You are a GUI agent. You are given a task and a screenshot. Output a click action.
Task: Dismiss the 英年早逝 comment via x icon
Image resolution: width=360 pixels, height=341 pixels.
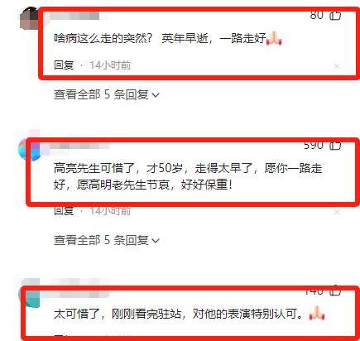337,66
